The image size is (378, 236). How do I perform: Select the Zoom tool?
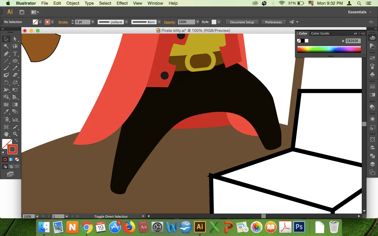tap(15, 134)
